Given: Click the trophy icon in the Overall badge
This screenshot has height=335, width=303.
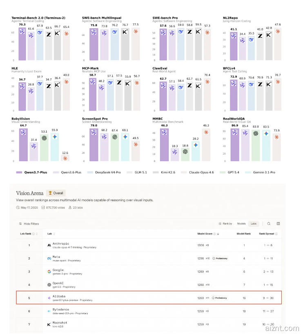Looking at the screenshot, I should (50, 193).
